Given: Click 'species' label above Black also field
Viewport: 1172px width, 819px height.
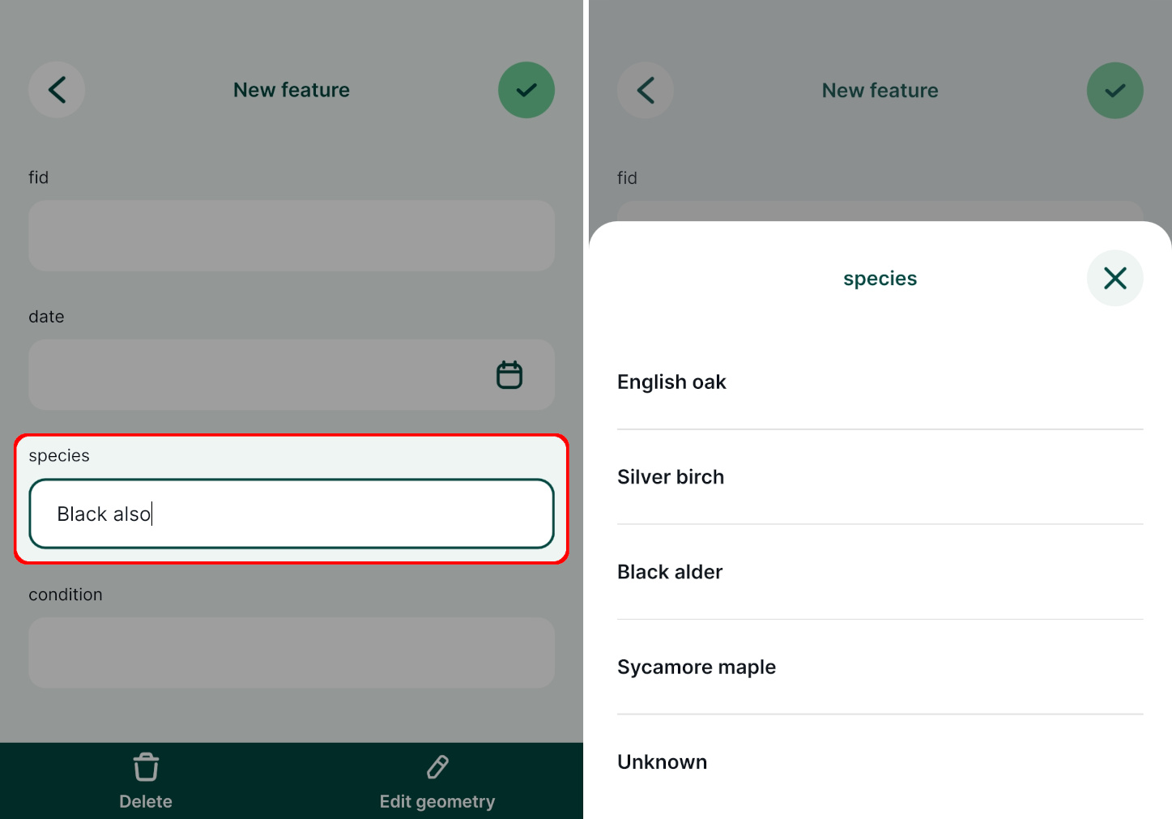Looking at the screenshot, I should 59,456.
